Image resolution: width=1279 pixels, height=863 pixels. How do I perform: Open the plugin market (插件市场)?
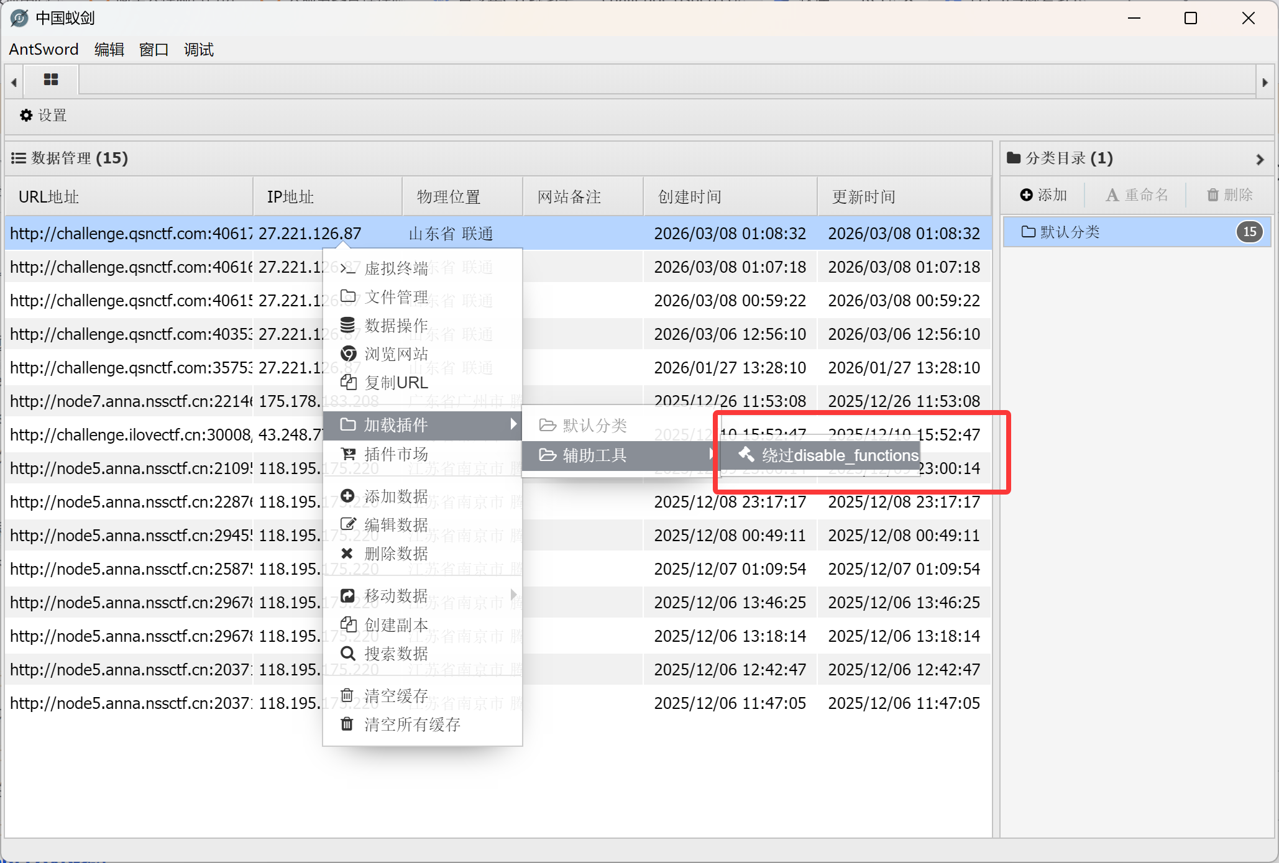pyautogui.click(x=396, y=454)
